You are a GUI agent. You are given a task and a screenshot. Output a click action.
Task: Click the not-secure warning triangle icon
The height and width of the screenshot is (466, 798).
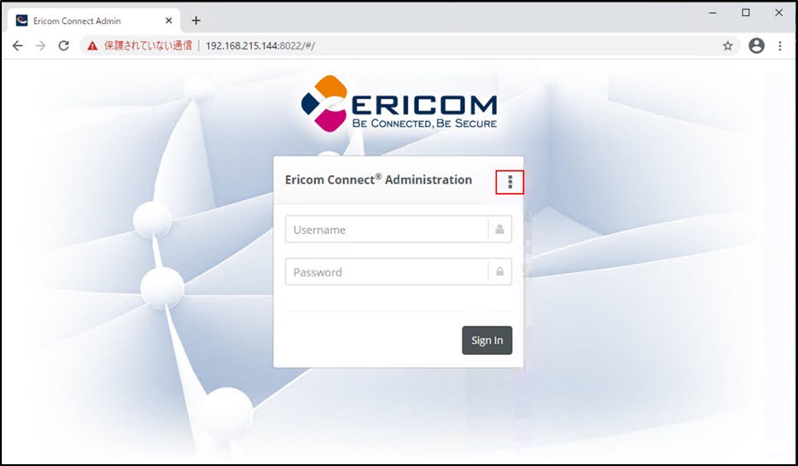click(x=92, y=46)
